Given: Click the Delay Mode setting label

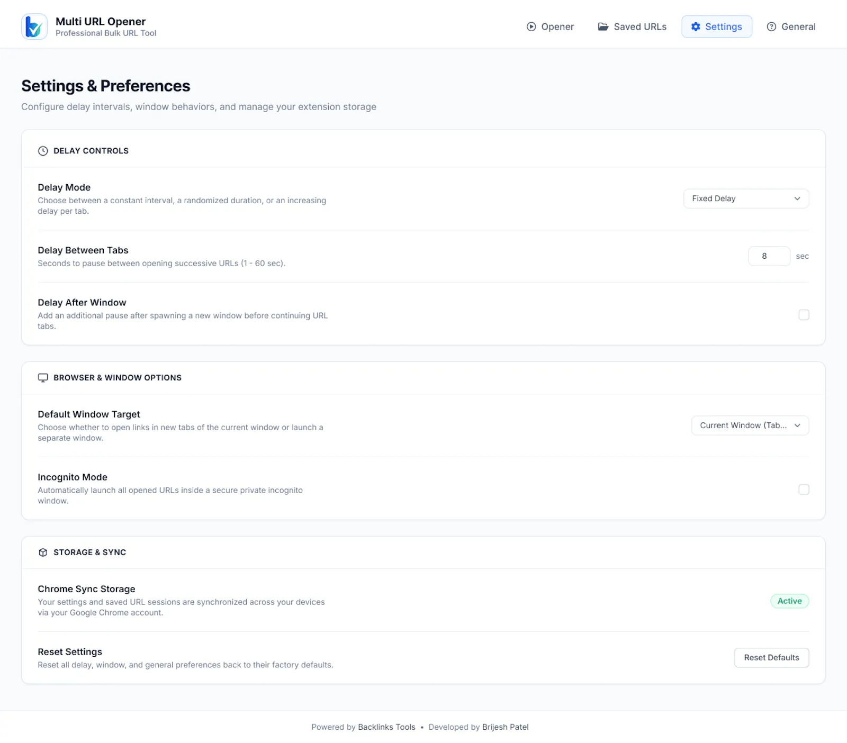Looking at the screenshot, I should coord(64,187).
